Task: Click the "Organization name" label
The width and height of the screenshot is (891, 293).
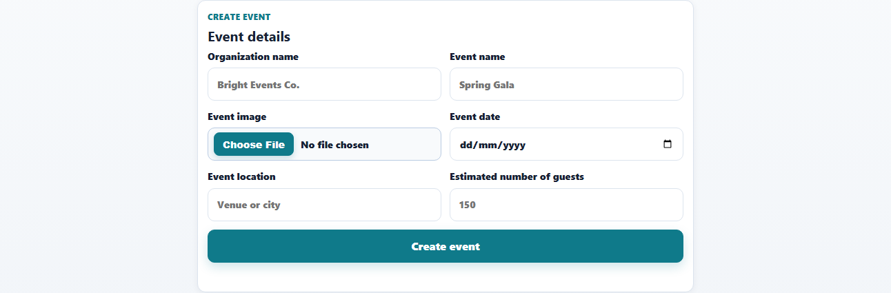Action: (x=253, y=57)
